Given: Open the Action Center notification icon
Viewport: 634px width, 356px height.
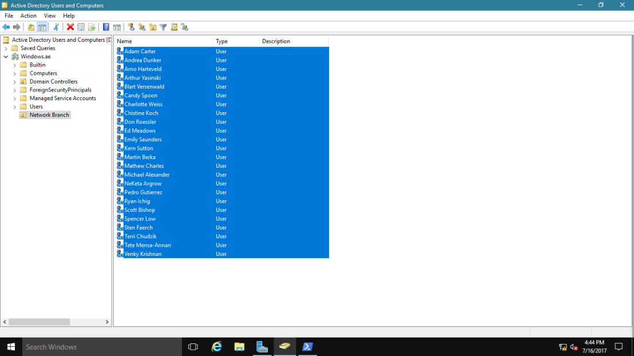Looking at the screenshot, I should pos(619,347).
